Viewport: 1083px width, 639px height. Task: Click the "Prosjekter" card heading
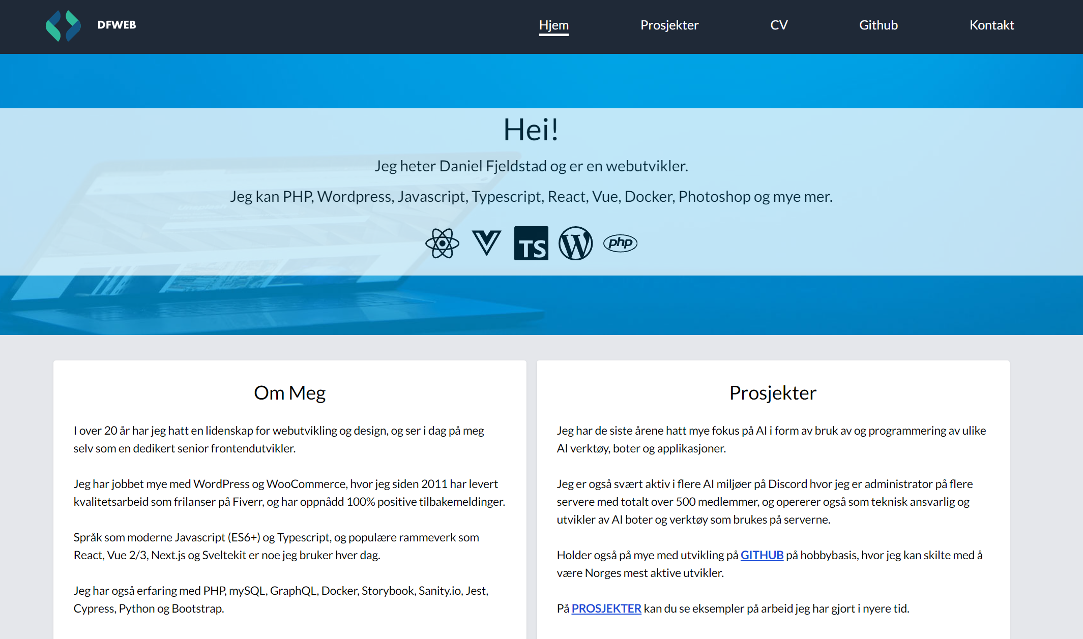coord(773,393)
